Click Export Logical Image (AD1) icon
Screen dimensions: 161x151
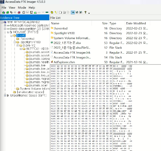pyautogui.click(x=31, y=12)
